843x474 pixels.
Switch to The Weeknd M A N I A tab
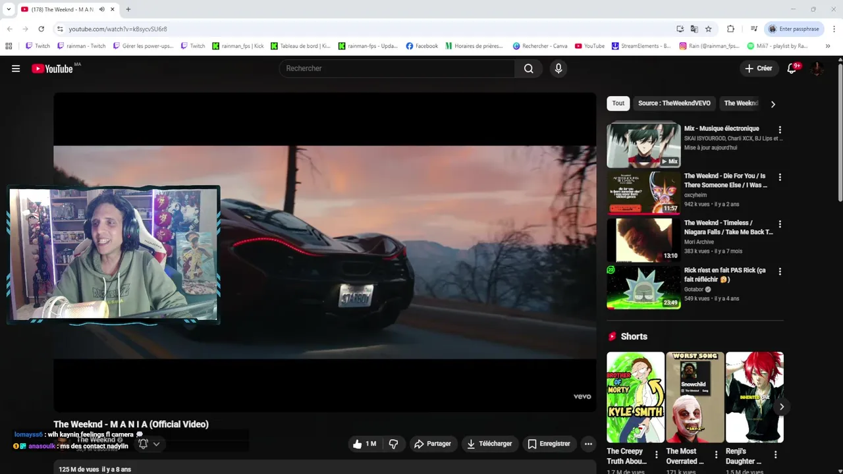coord(63,9)
